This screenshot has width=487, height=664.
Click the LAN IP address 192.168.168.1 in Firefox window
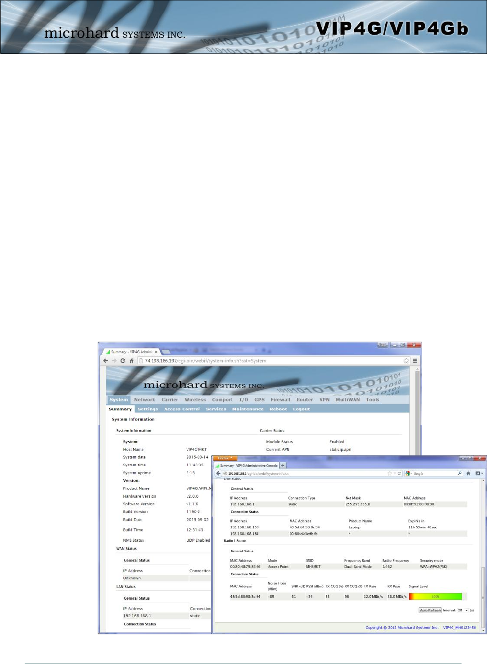pyautogui.click(x=242, y=504)
